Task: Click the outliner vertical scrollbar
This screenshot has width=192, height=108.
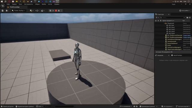Action: pyautogui.click(x=191, y=41)
